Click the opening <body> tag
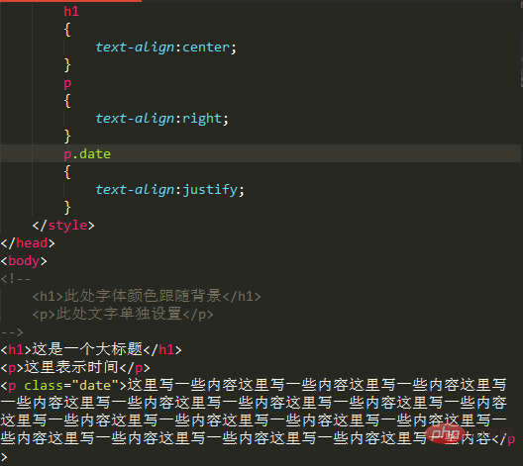The width and height of the screenshot is (523, 466). (x=24, y=261)
